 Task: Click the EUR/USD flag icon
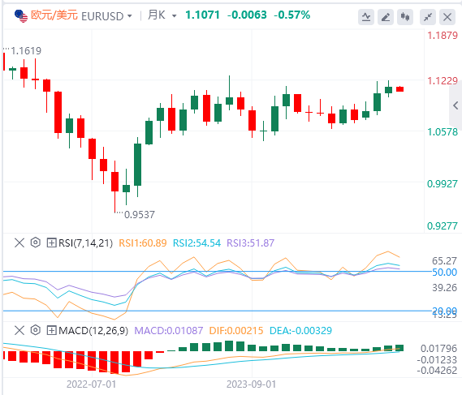coord(21,15)
